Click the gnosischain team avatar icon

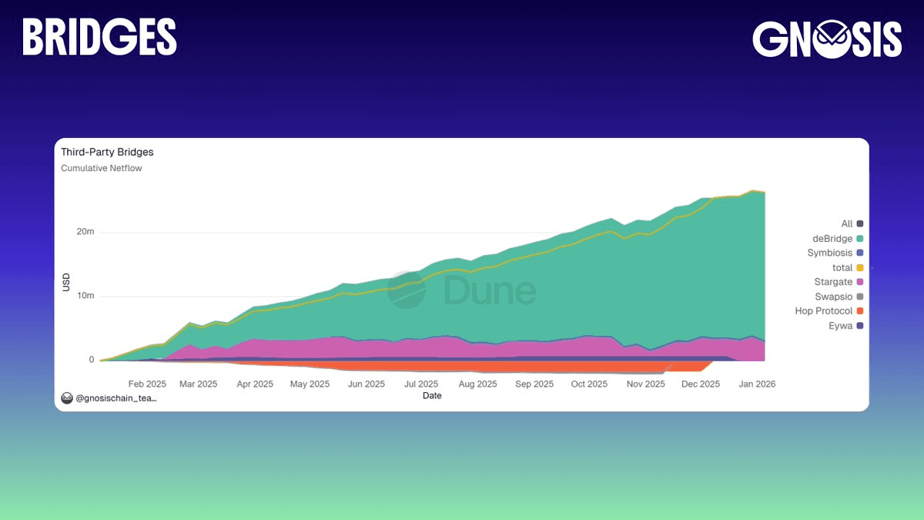(68, 398)
